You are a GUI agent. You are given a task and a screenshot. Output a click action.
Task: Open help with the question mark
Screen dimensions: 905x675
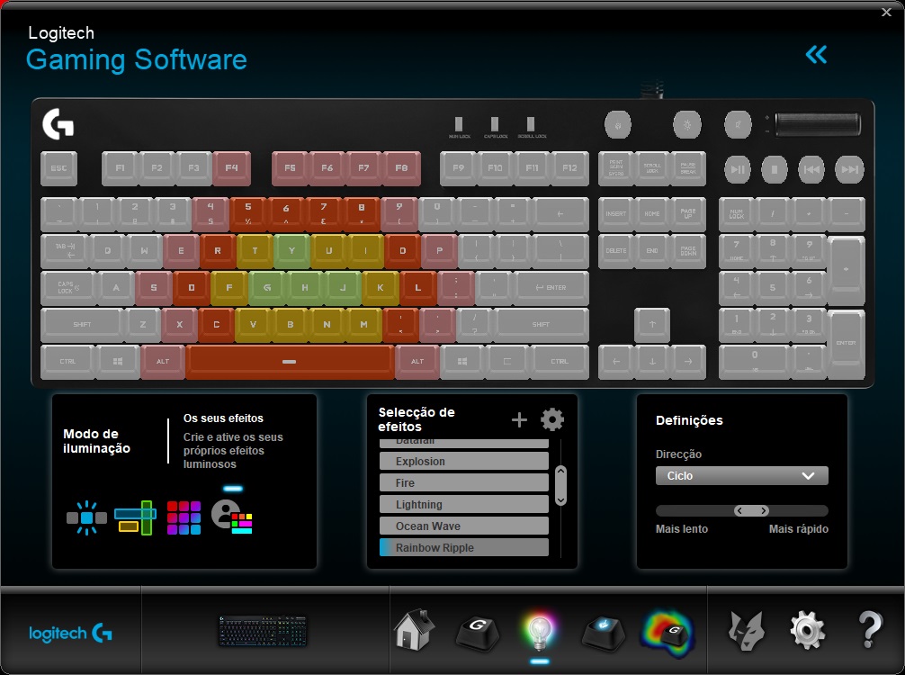[x=870, y=630]
